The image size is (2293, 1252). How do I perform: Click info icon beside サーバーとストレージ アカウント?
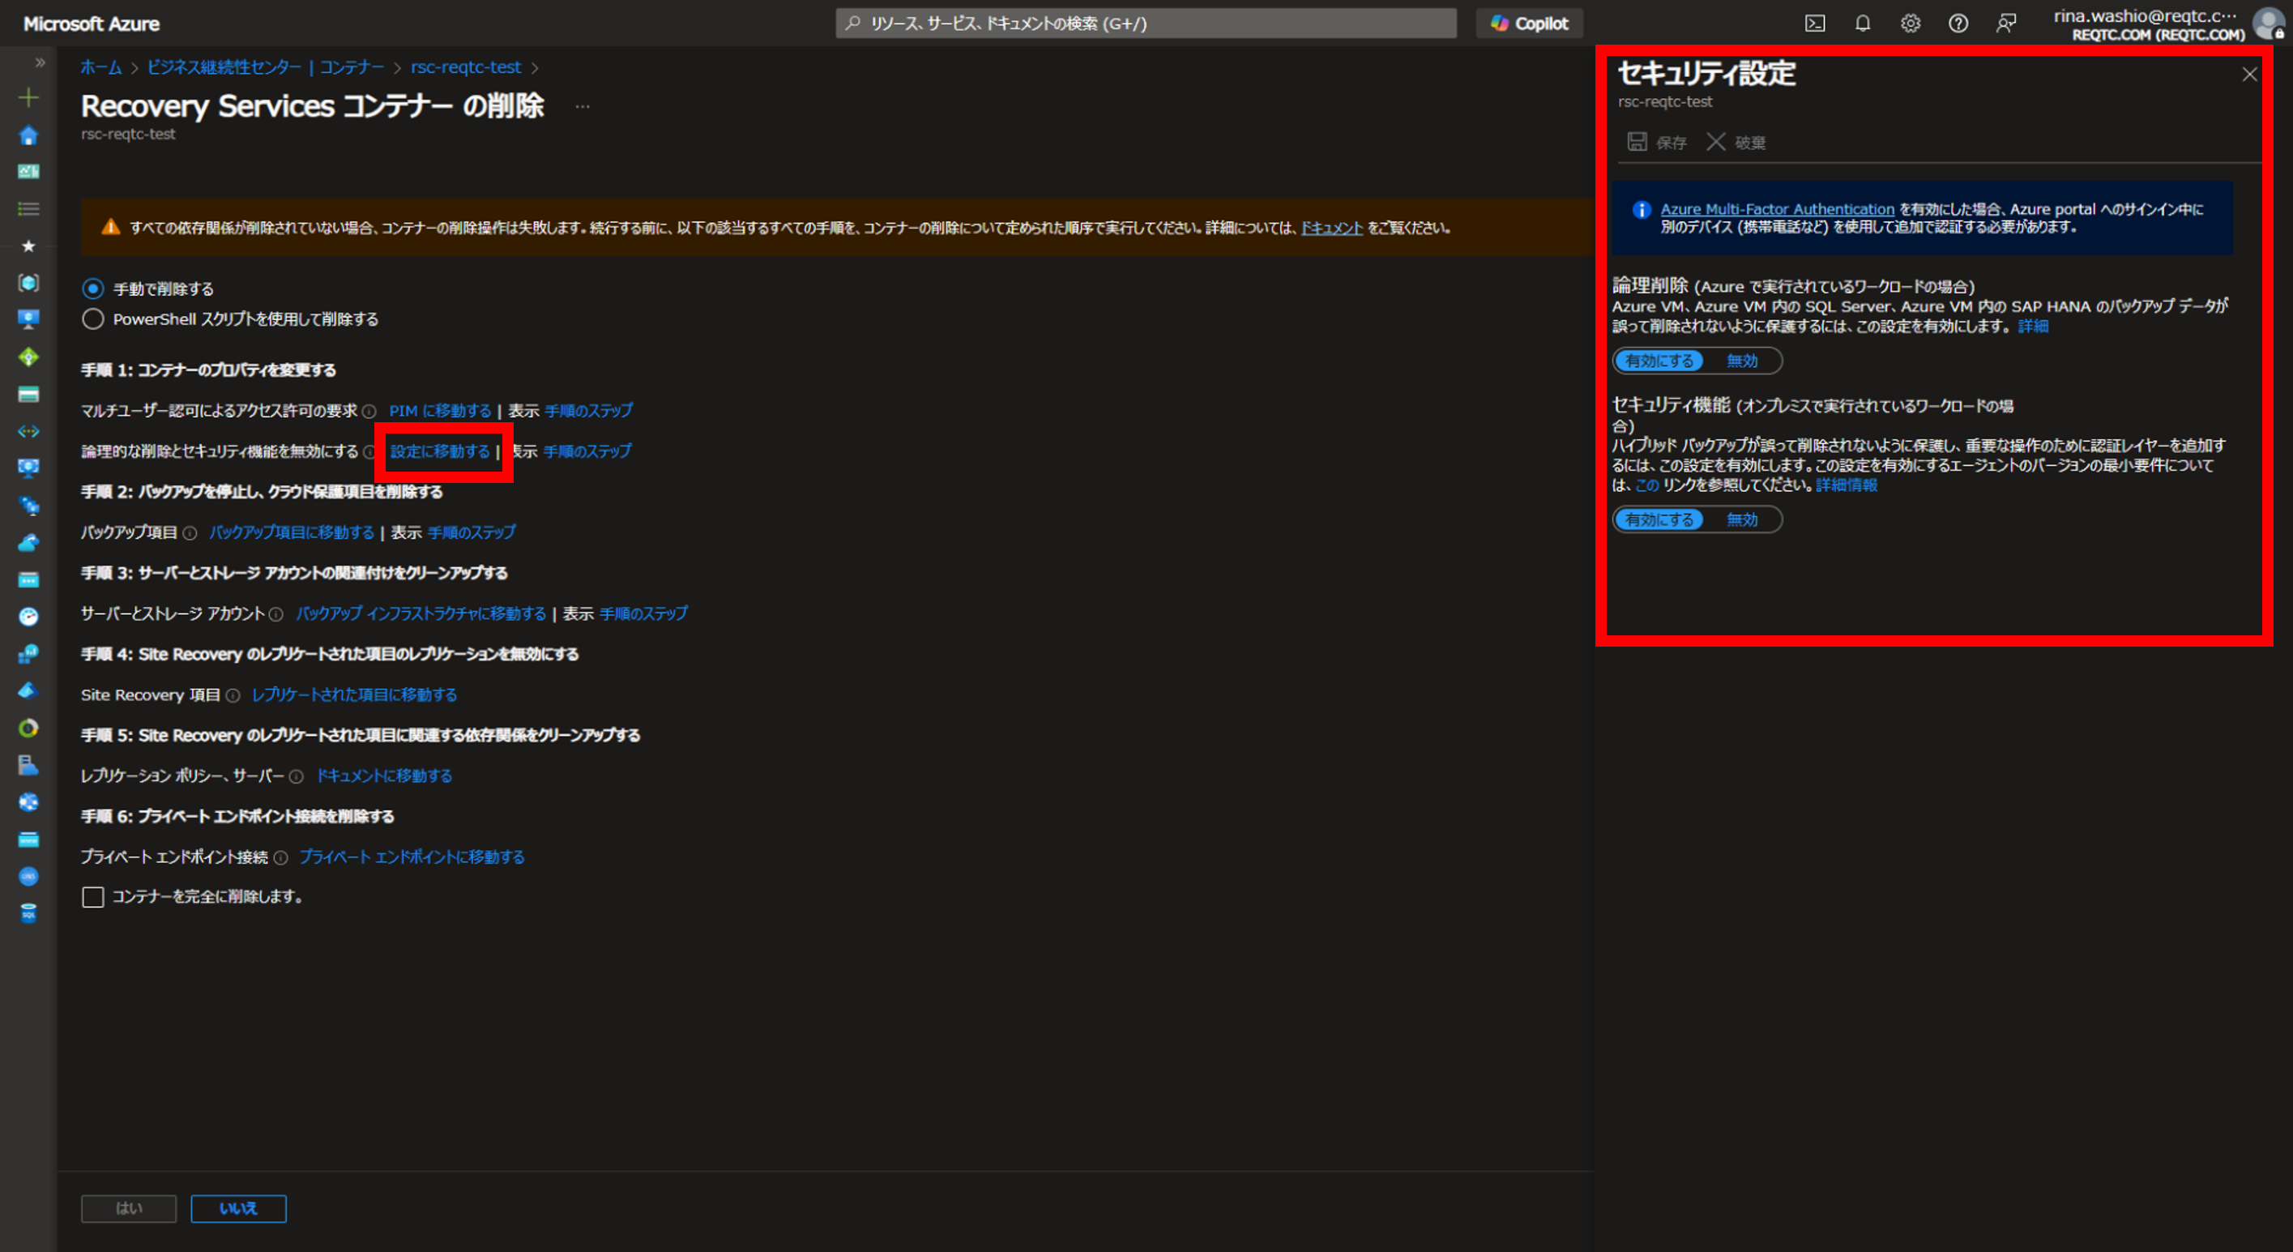tap(276, 614)
